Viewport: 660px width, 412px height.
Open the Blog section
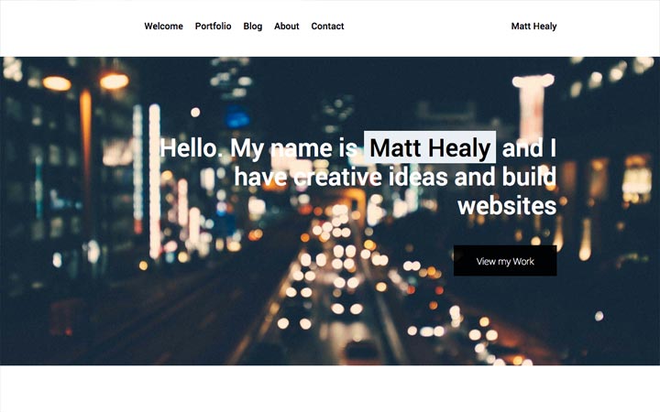point(253,26)
